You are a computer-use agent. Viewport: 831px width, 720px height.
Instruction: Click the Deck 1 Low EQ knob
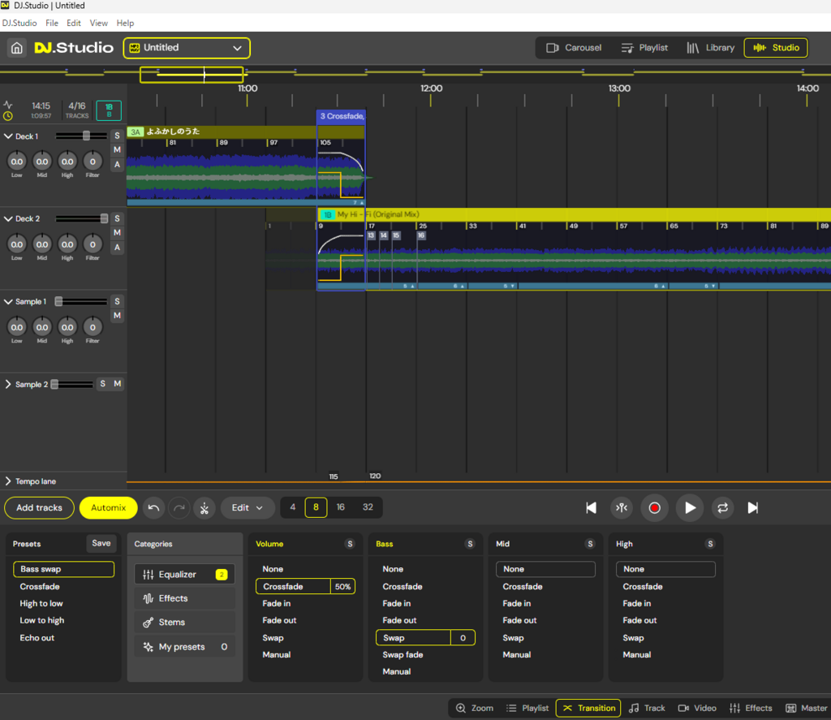point(17,162)
